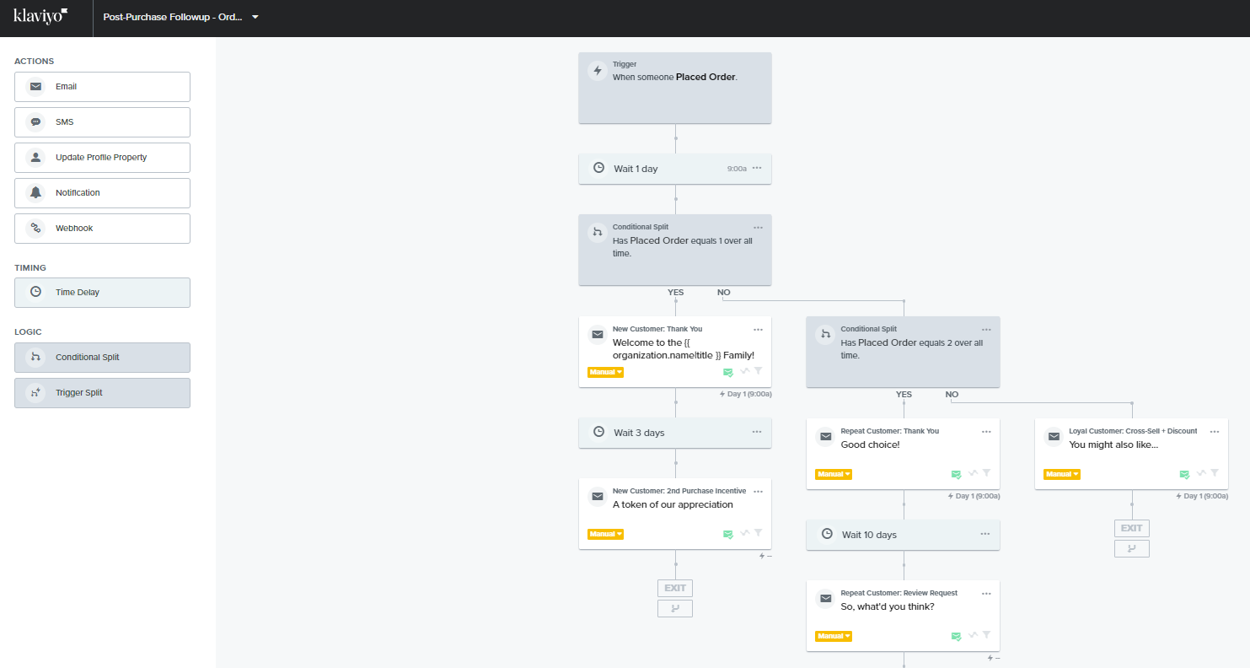
Task: Click smart sending icon on Review Request email
Action: pyautogui.click(x=957, y=636)
